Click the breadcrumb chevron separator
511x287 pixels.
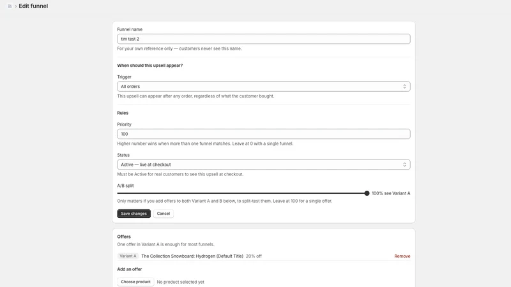[x=15, y=6]
